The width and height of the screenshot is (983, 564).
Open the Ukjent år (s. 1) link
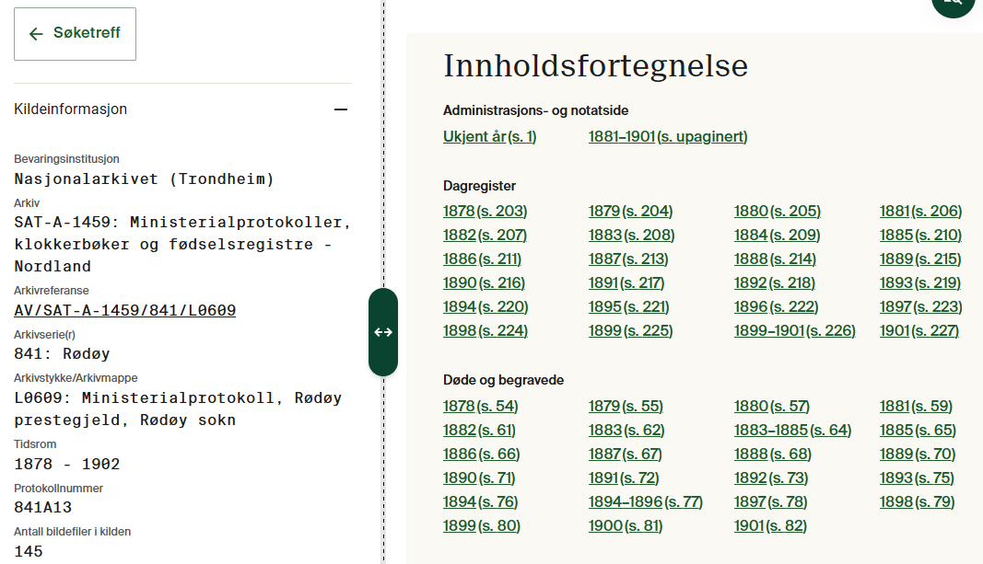pyautogui.click(x=489, y=137)
